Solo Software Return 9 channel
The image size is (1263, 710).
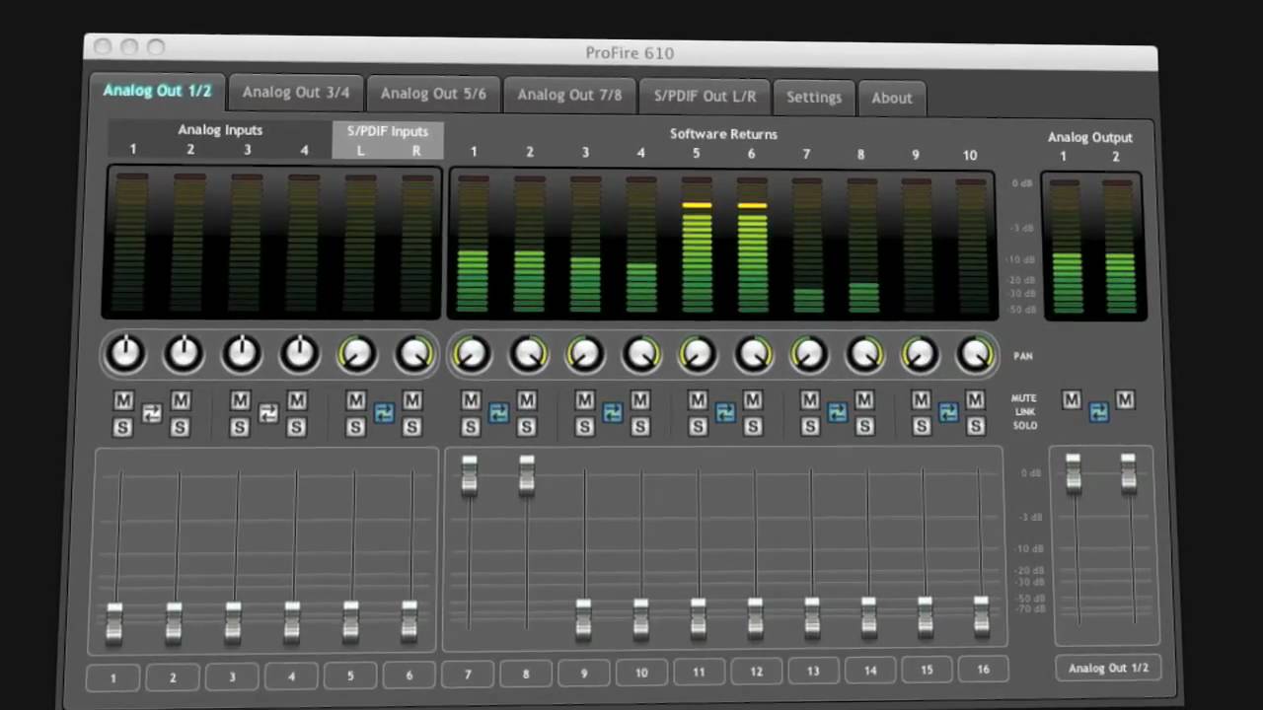tap(921, 428)
